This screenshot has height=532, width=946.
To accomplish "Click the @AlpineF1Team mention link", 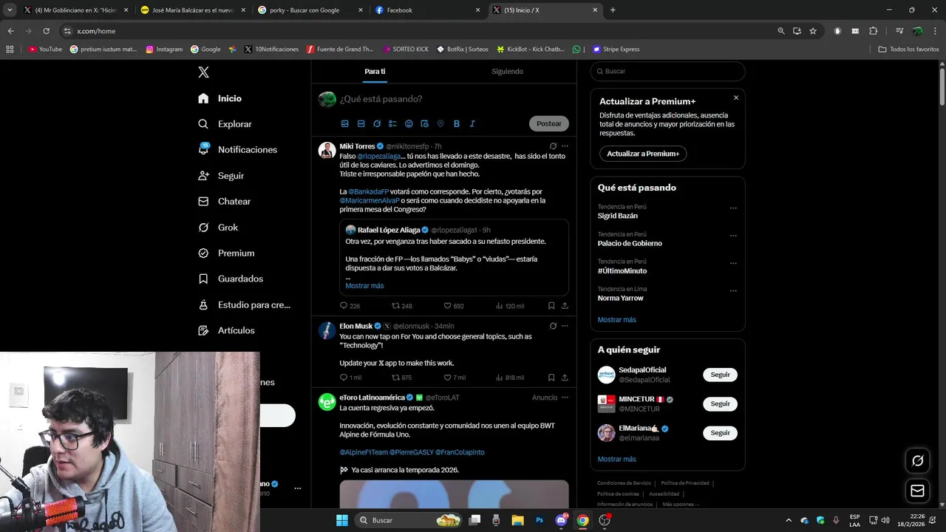I will [363, 452].
